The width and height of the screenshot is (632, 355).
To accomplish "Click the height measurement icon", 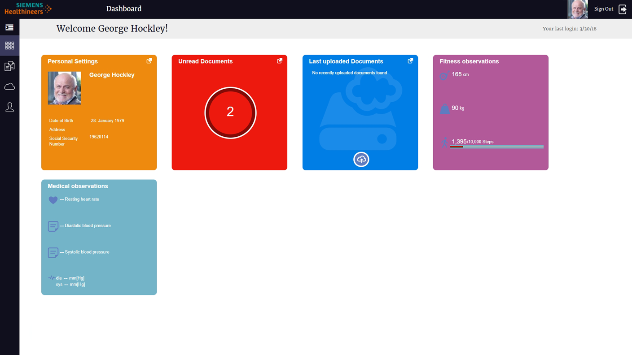I will [x=444, y=75].
